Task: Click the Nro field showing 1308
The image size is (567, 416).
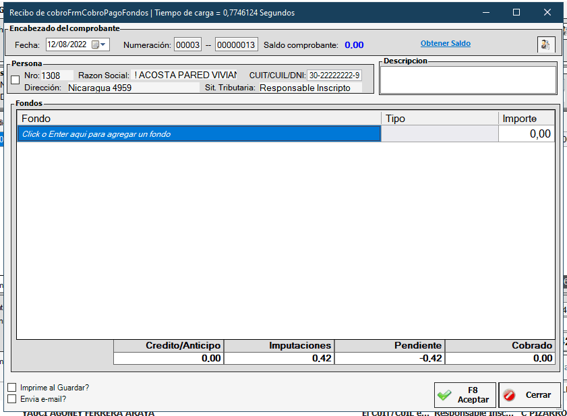Action: pos(56,76)
